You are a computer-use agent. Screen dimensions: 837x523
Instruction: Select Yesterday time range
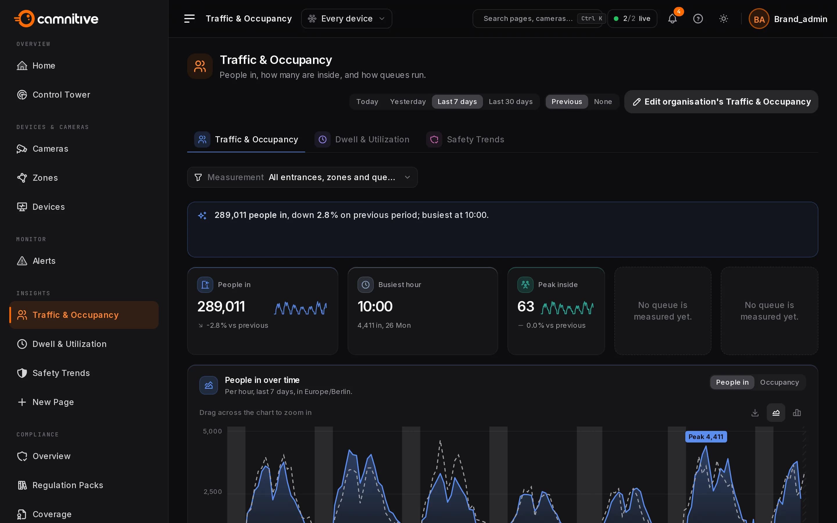click(408, 102)
